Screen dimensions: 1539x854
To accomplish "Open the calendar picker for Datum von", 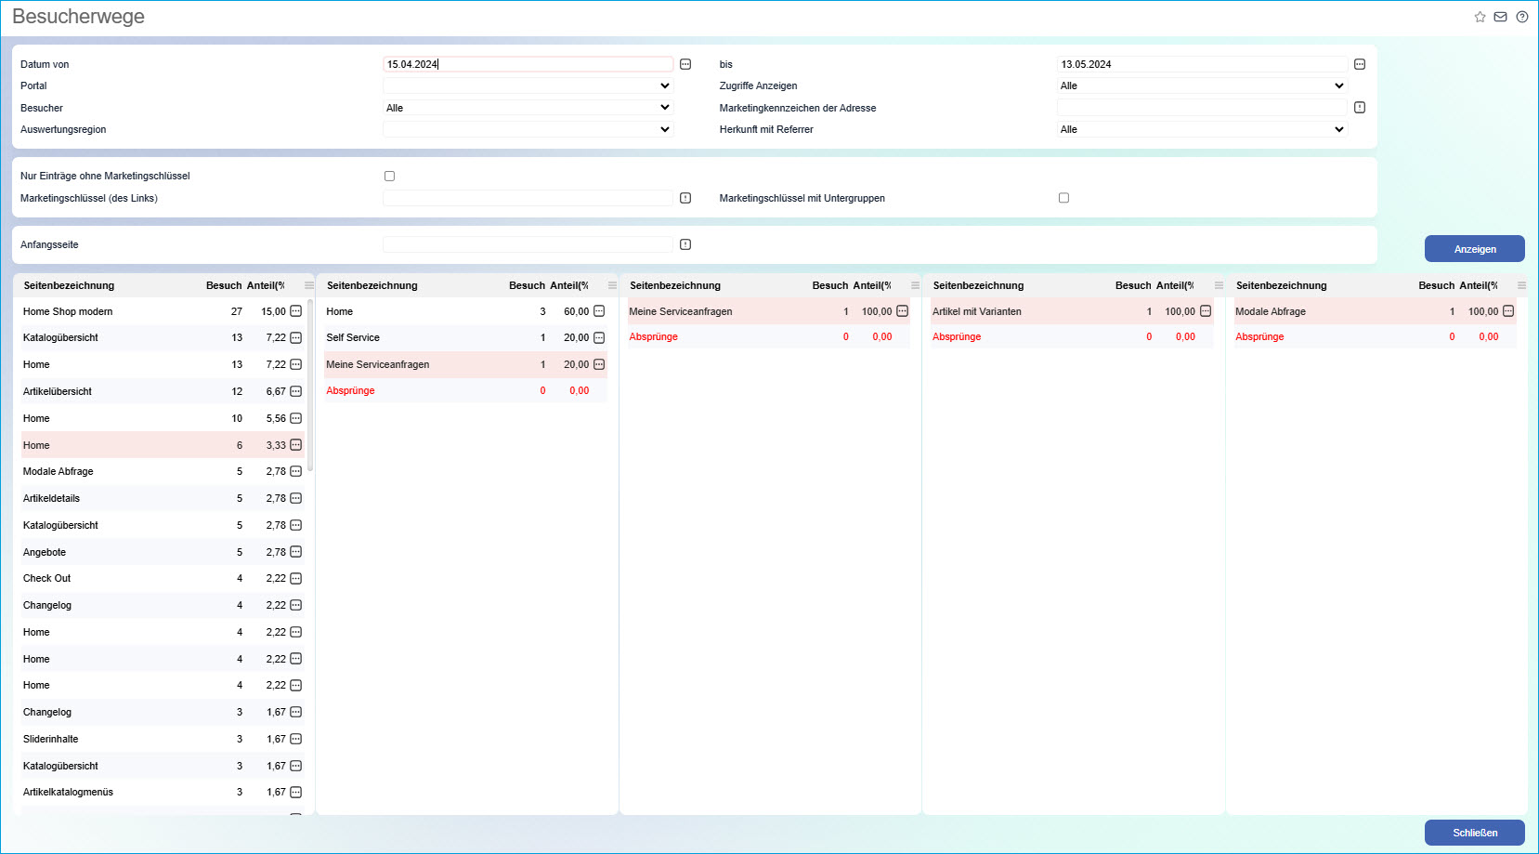I will point(685,64).
